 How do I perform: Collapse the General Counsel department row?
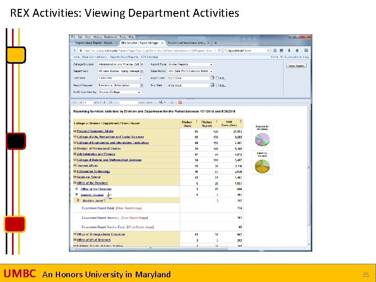click(77, 194)
